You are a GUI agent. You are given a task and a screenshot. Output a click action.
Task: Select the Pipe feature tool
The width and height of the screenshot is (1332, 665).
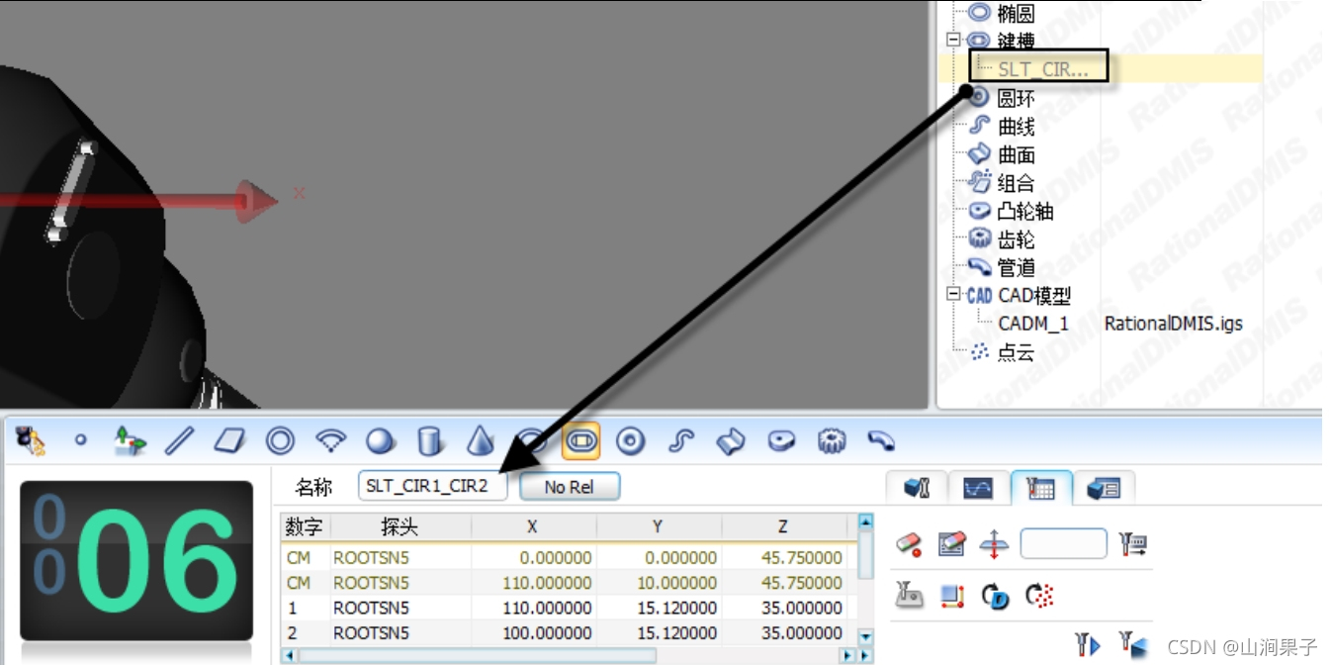pos(881,441)
